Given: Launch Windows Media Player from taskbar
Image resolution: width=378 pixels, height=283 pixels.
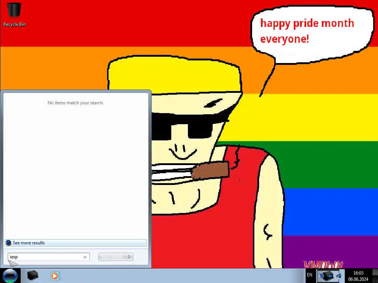Looking at the screenshot, I should tap(55, 276).
